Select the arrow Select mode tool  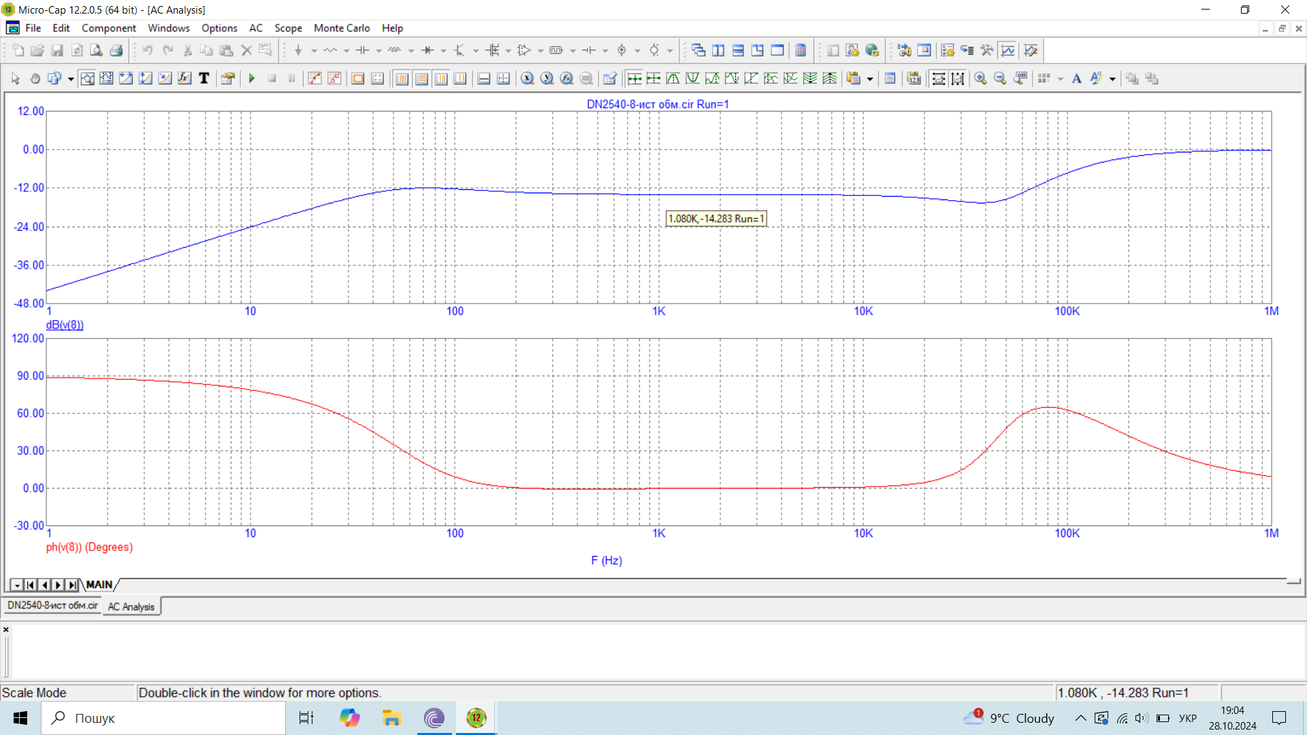pos(16,79)
